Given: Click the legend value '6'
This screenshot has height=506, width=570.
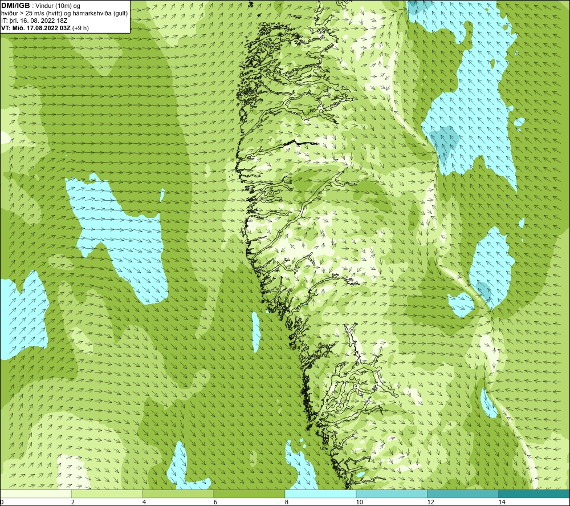Looking at the screenshot, I should coord(215,503).
